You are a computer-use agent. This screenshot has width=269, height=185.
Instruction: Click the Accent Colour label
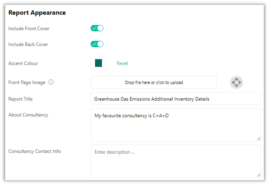coord(23,63)
